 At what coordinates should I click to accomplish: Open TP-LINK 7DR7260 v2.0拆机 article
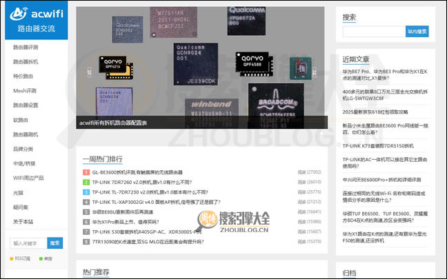pyautogui.click(x=142, y=182)
